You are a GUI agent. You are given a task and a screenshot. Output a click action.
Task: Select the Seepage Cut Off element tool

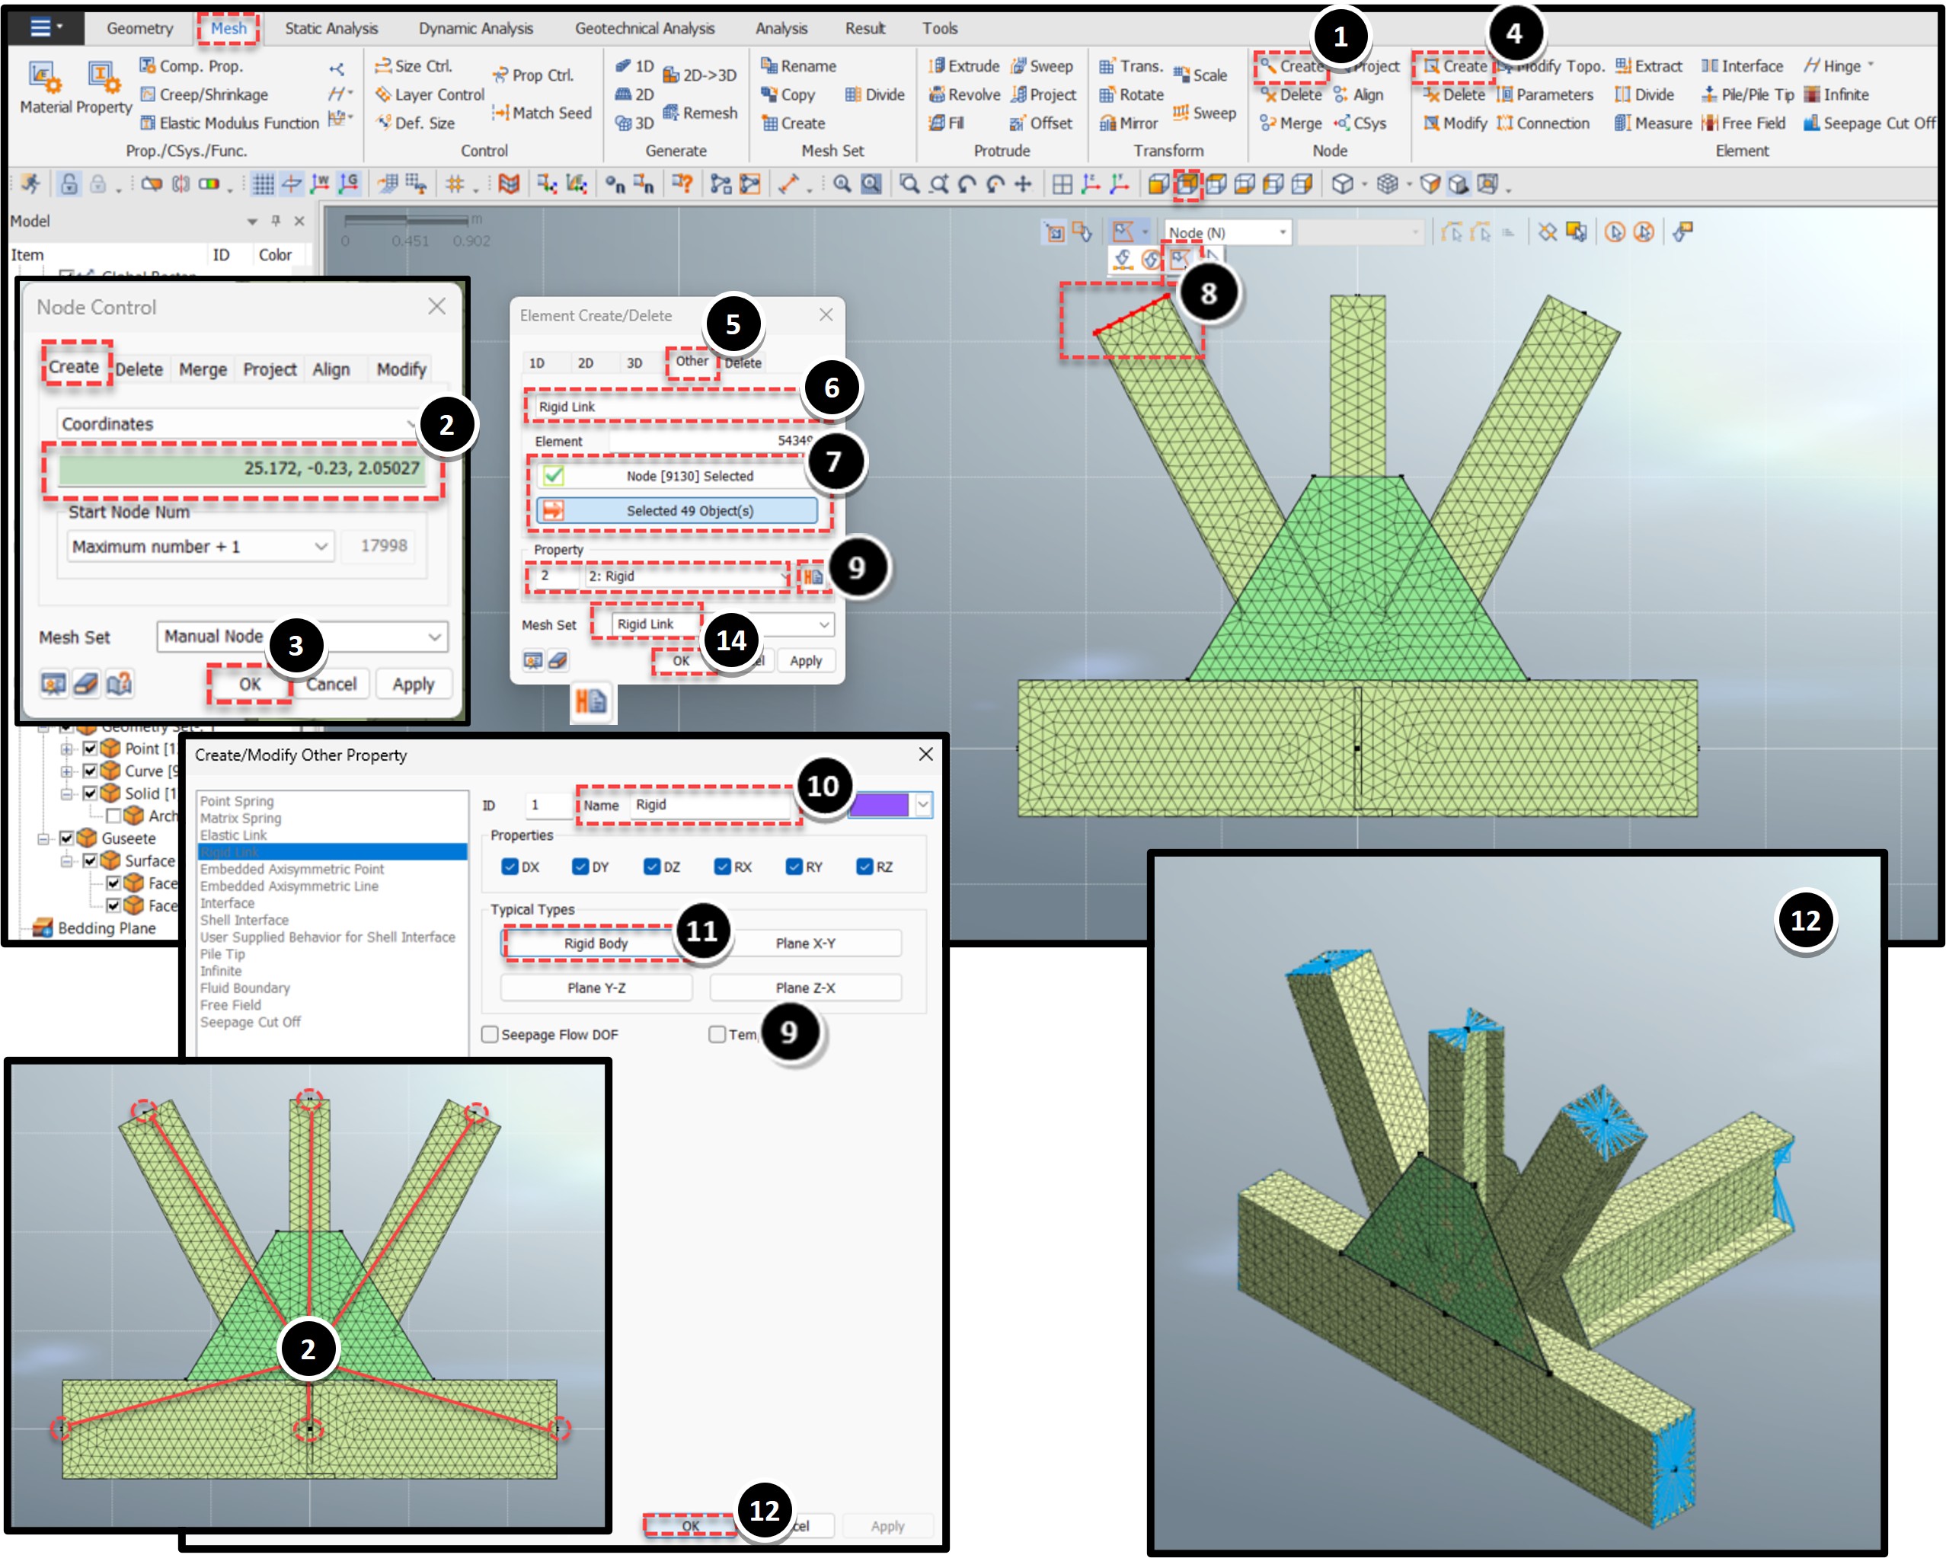(x=1868, y=123)
